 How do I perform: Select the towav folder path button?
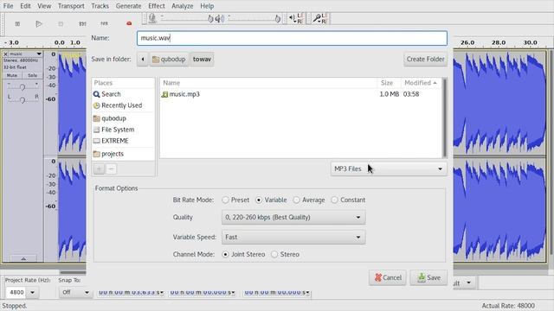coord(202,60)
